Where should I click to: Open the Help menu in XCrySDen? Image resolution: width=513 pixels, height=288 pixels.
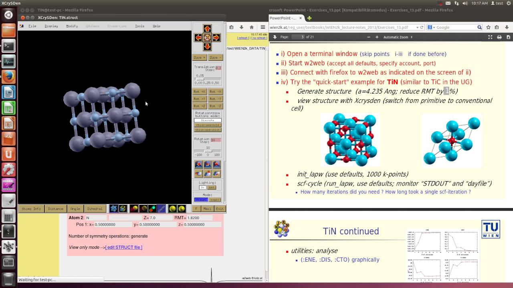[x=157, y=26]
